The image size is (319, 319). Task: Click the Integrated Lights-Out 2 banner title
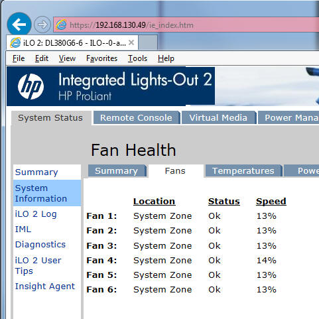pos(135,80)
